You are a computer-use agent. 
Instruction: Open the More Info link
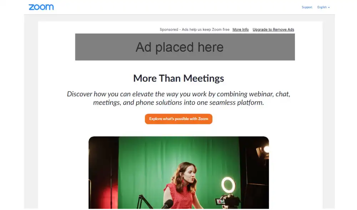click(240, 30)
